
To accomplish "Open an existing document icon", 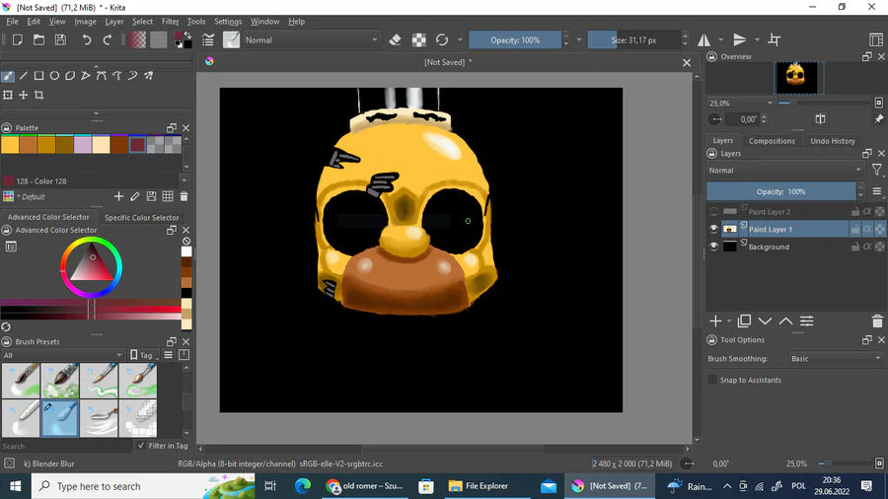I will tap(38, 39).
